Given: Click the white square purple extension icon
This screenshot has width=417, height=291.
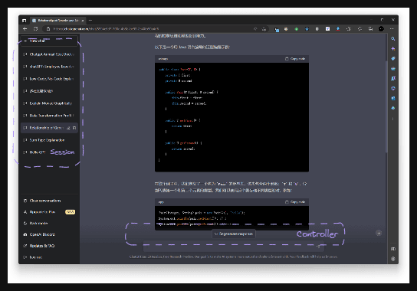Looking at the screenshot, I should pyautogui.click(x=327, y=29).
